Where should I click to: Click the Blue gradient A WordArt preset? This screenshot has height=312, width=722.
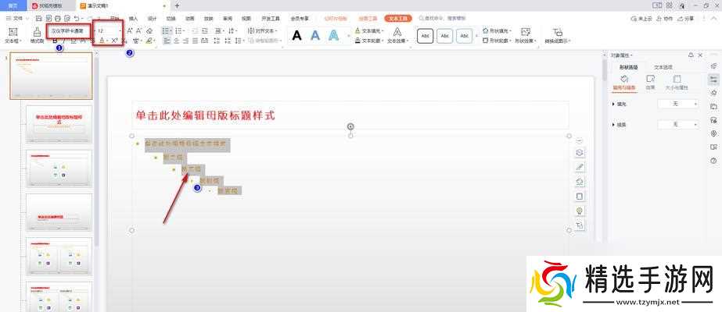315,35
